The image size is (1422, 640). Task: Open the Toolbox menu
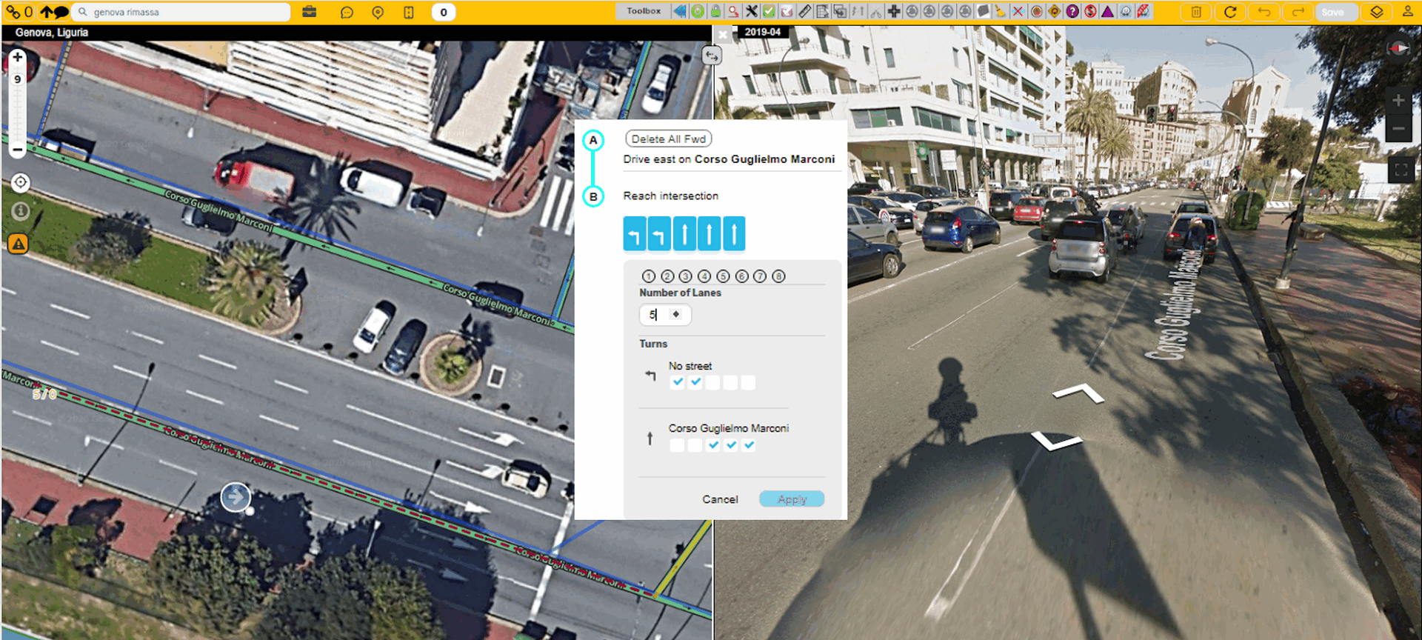pos(643,11)
